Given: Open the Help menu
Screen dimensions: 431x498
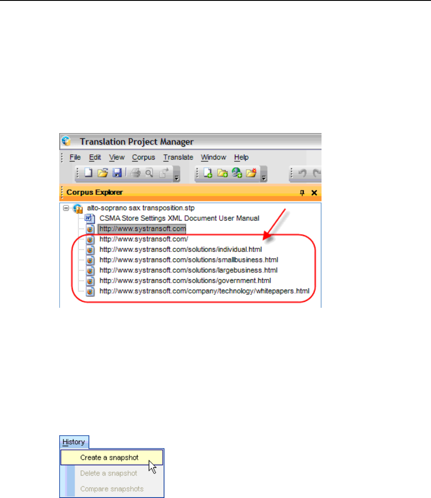Looking at the screenshot, I should click(x=241, y=157).
